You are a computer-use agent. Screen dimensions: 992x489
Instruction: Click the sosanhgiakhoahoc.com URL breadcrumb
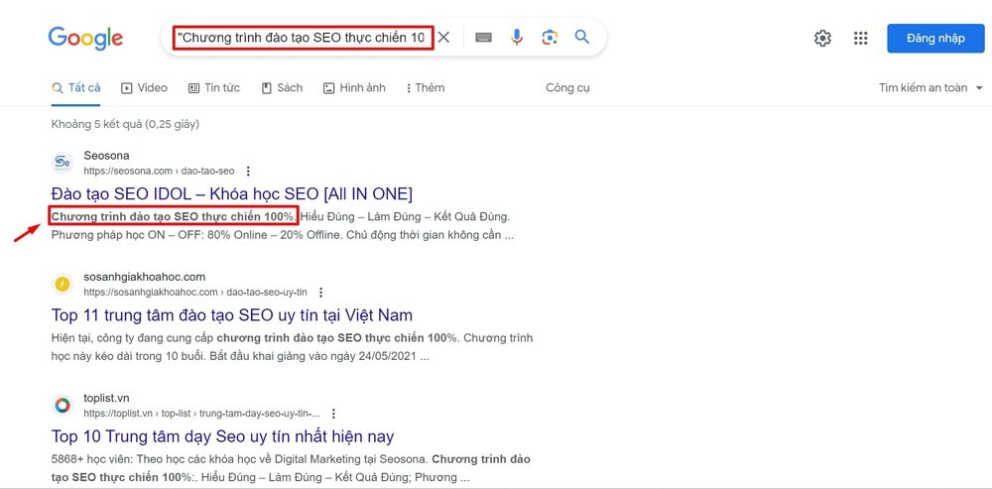[x=195, y=293]
